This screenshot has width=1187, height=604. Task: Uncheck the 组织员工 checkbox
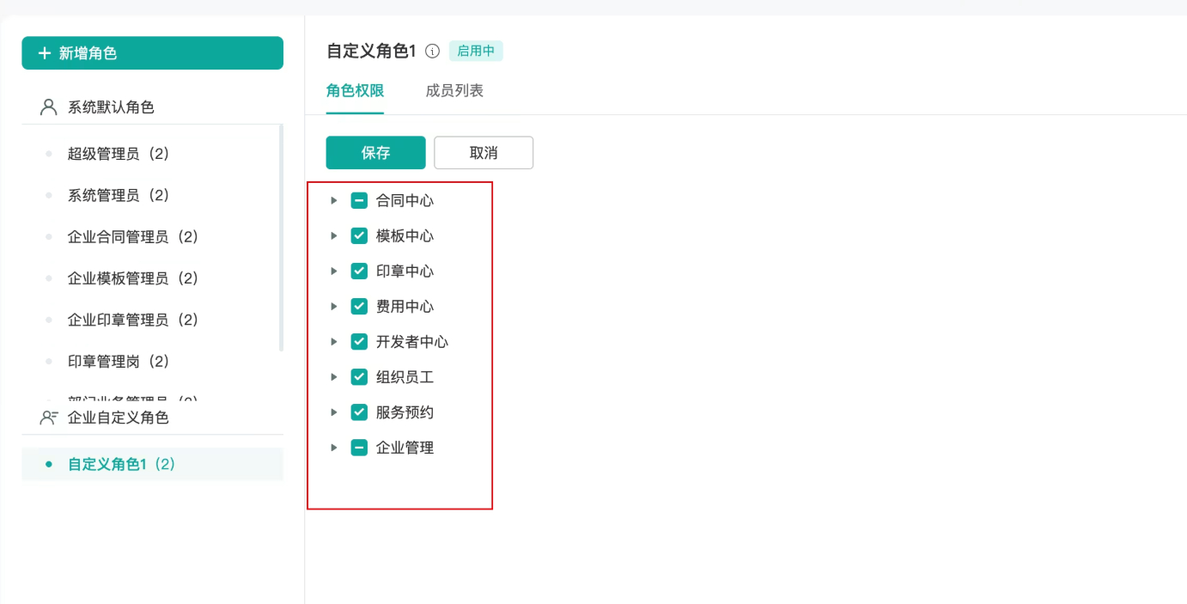tap(359, 377)
